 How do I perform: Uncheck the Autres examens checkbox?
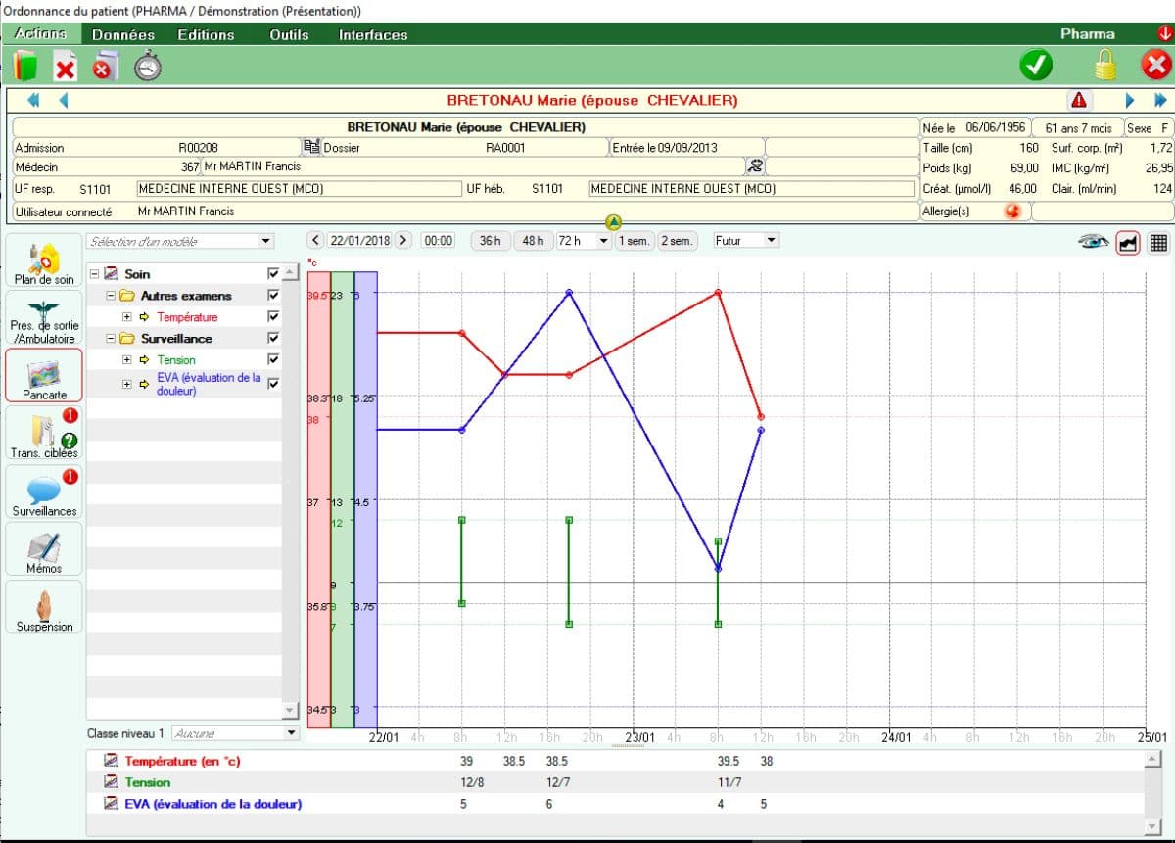click(x=273, y=296)
